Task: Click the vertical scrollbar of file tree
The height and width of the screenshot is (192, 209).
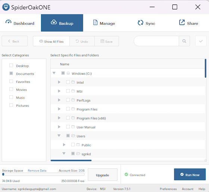Action: (x=205, y=68)
